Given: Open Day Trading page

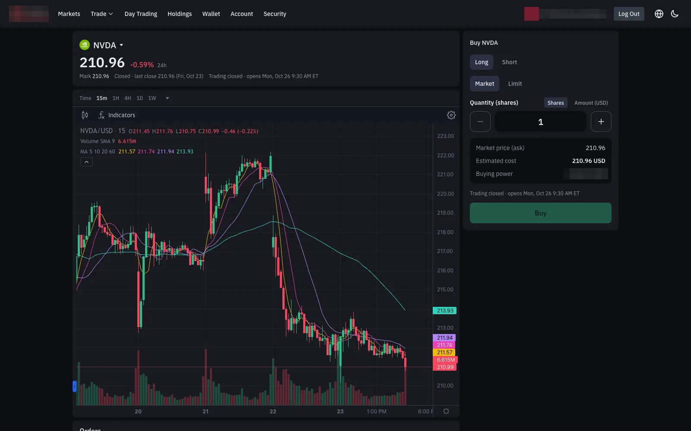Looking at the screenshot, I should pos(141,14).
